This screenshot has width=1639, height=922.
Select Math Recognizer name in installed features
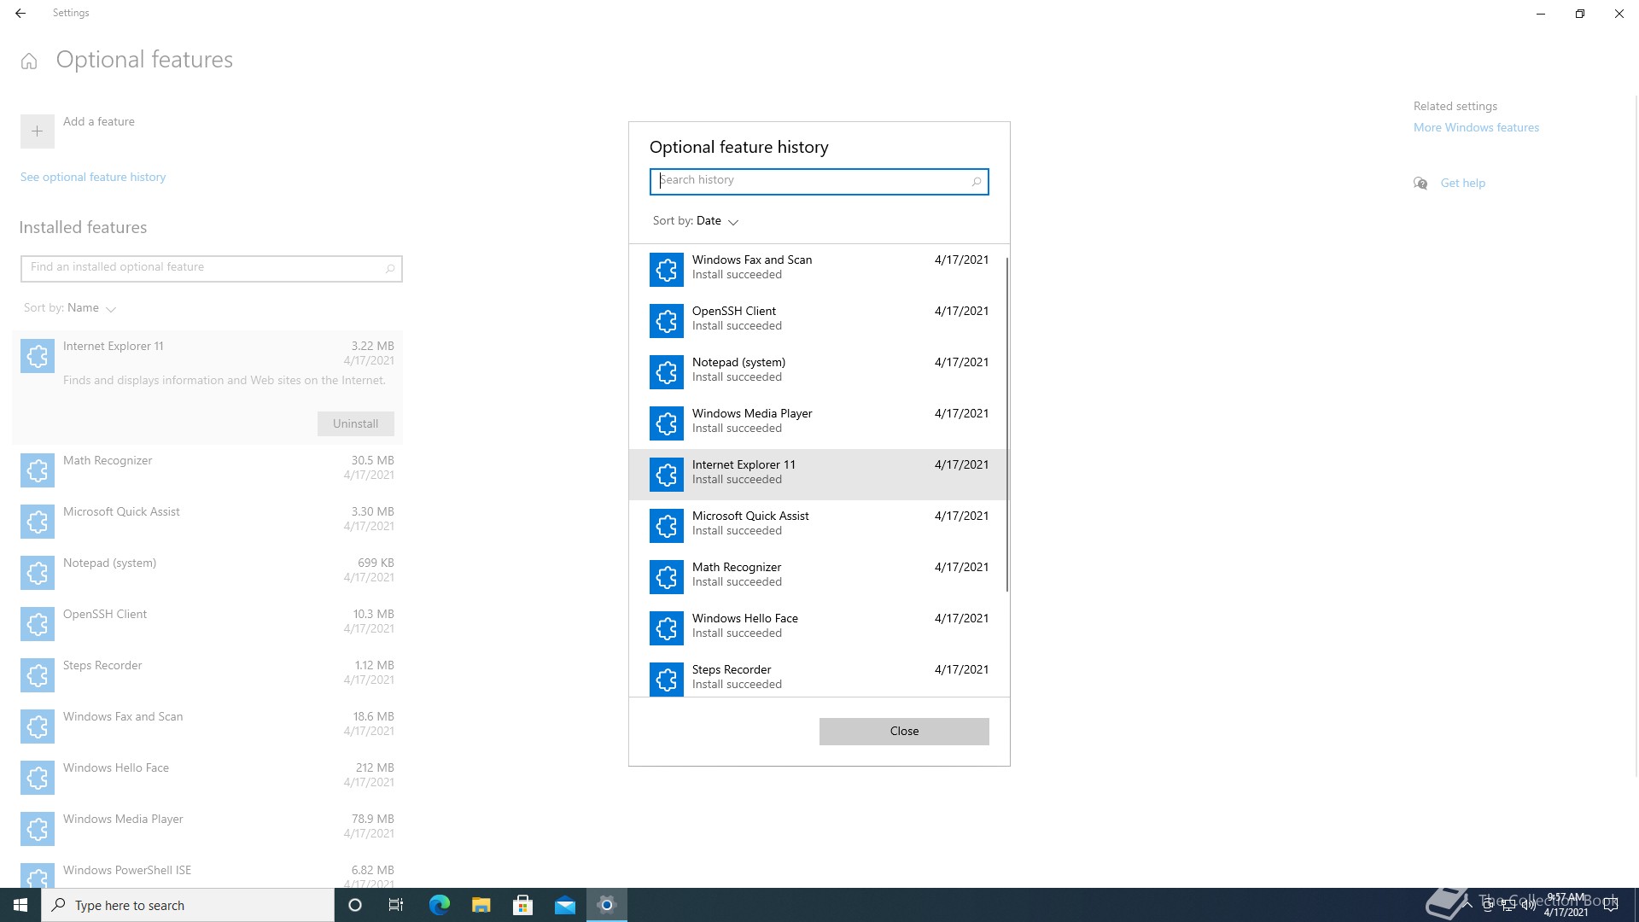[x=108, y=461]
